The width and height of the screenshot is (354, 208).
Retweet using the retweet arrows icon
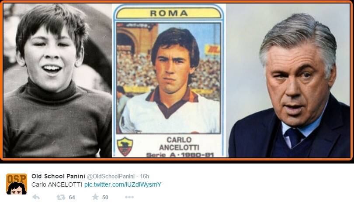[61, 198]
